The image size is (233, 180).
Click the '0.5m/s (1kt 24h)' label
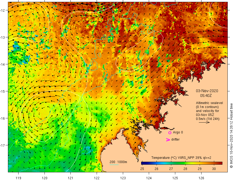[208, 119]
